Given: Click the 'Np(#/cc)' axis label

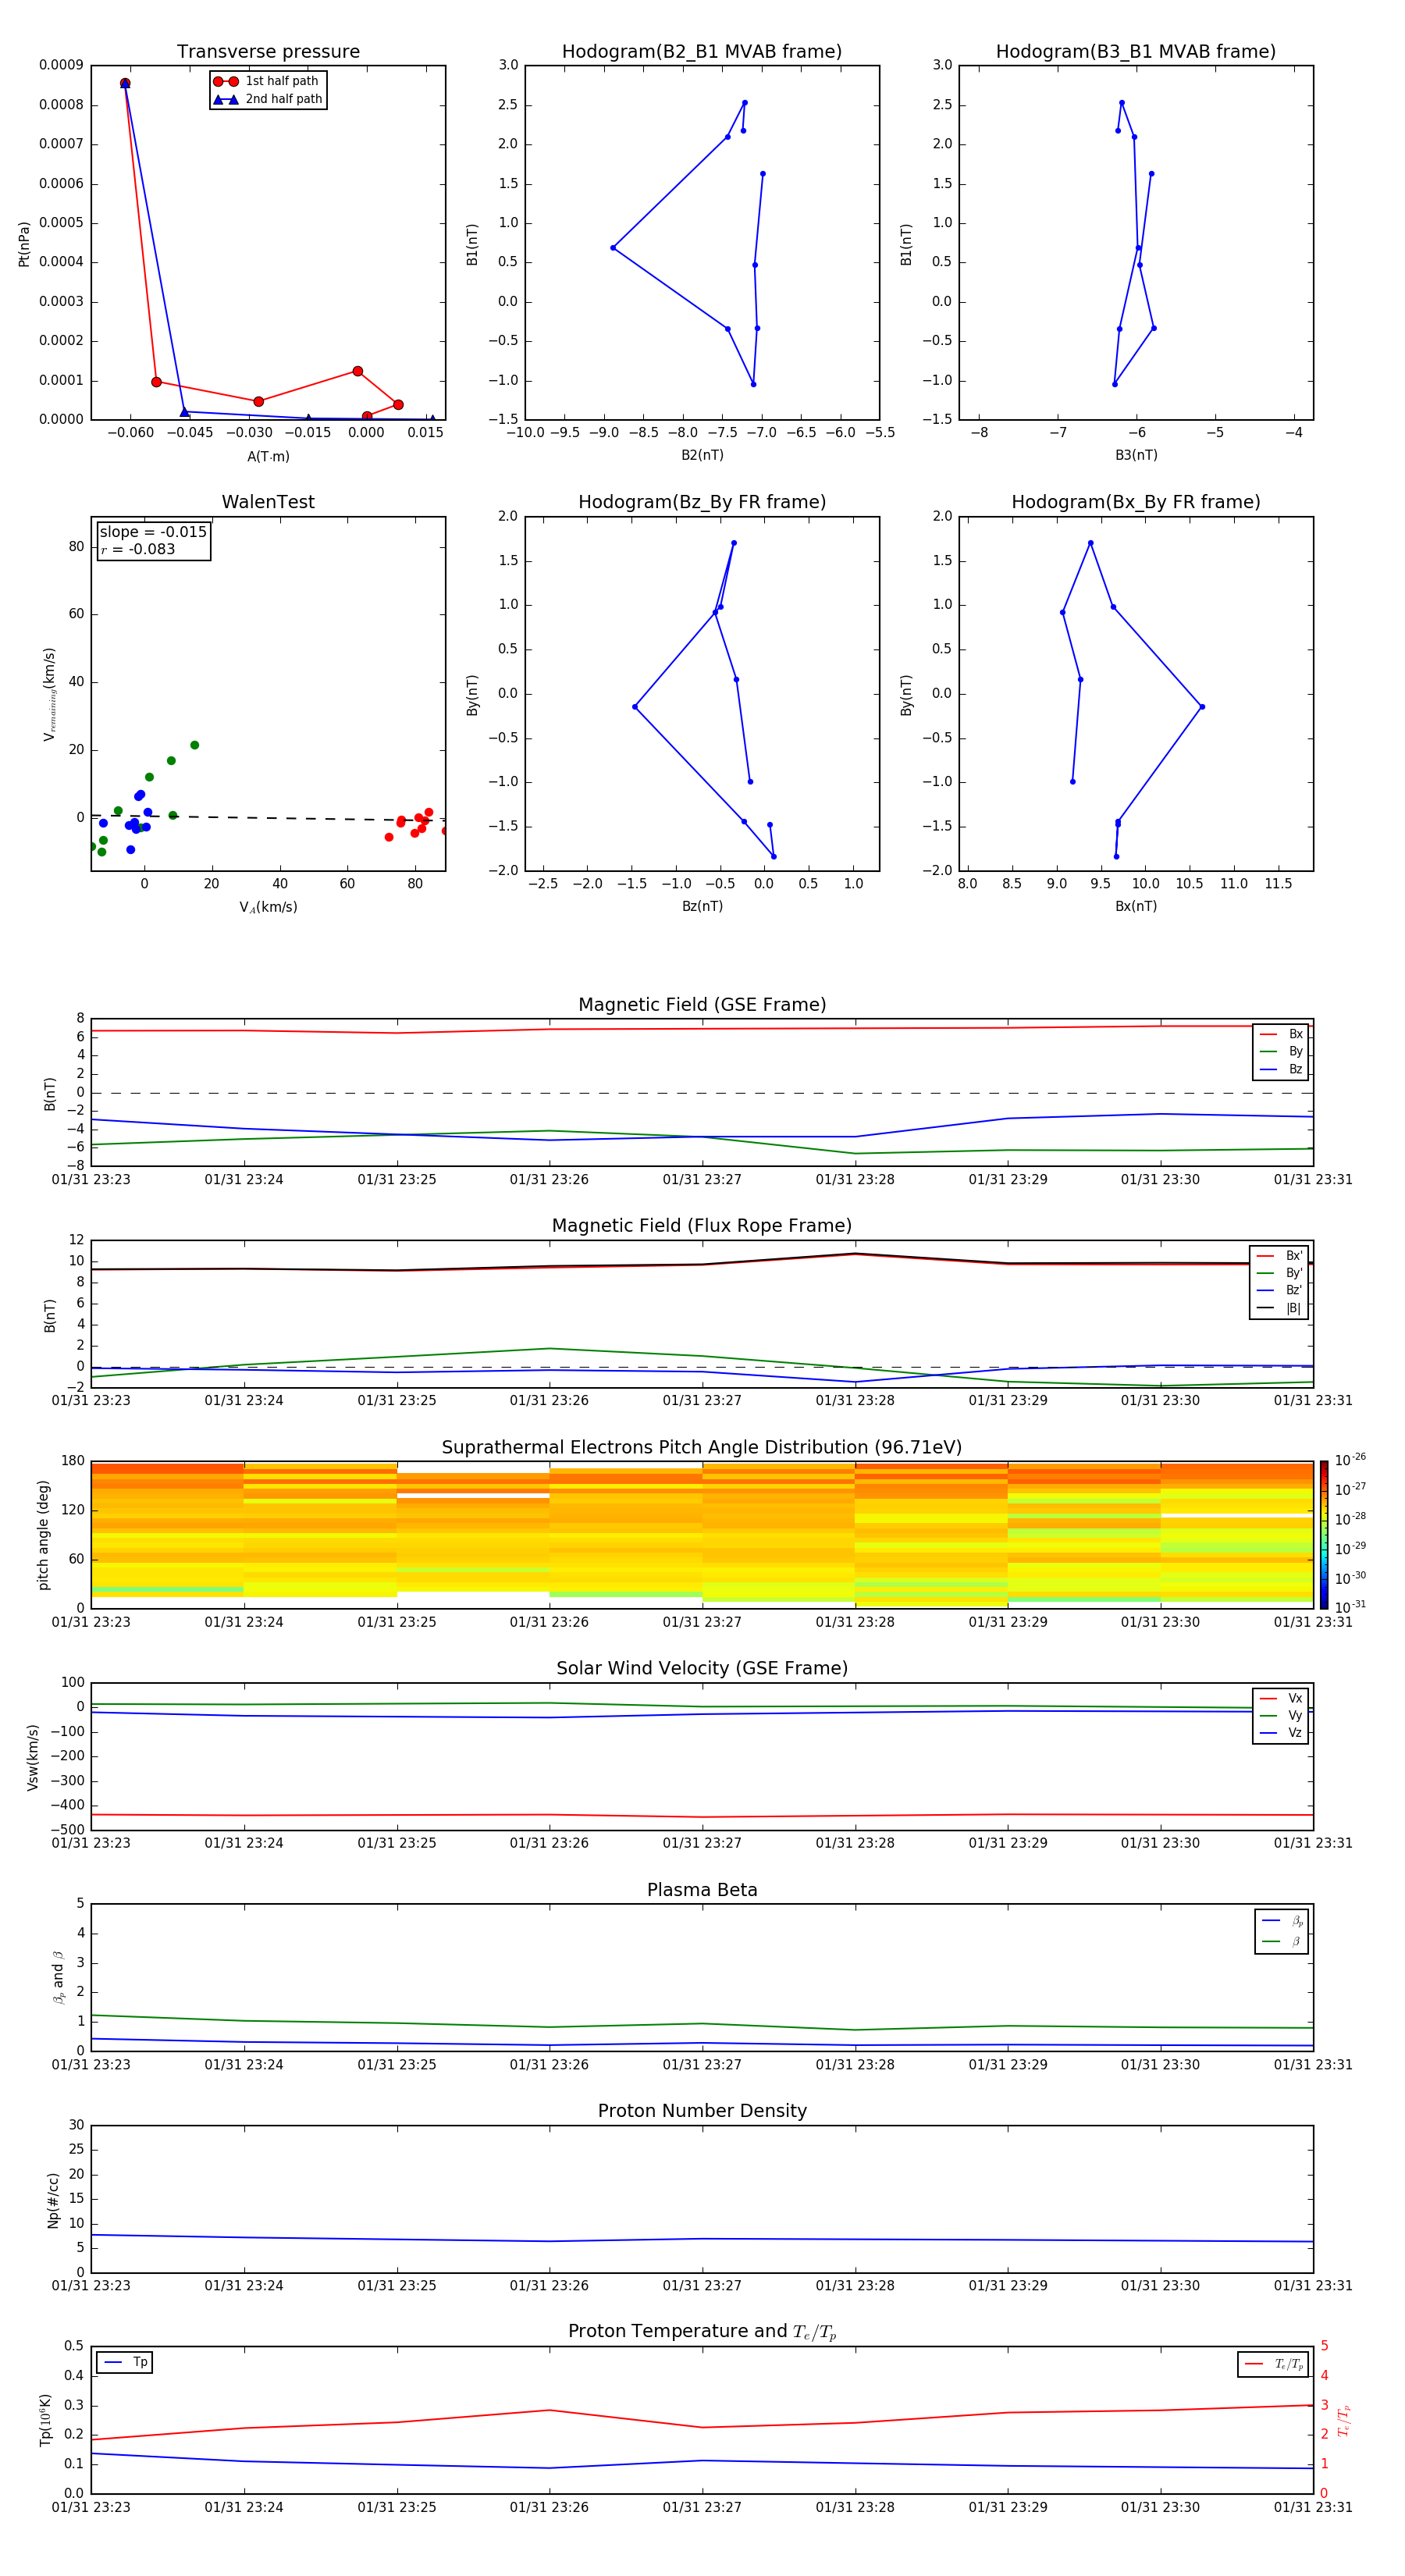Looking at the screenshot, I should 53,2200.
